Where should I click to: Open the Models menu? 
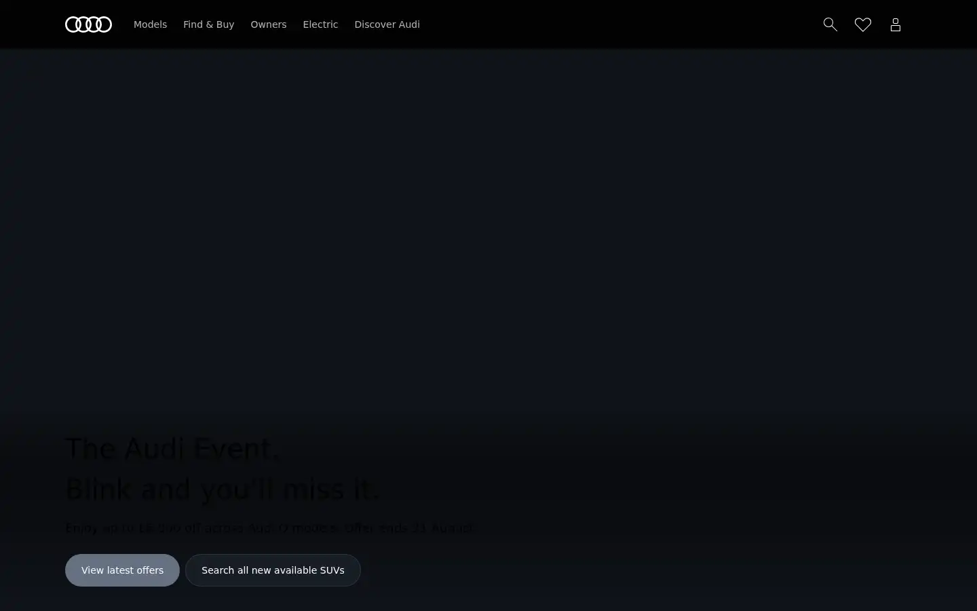coord(150,24)
